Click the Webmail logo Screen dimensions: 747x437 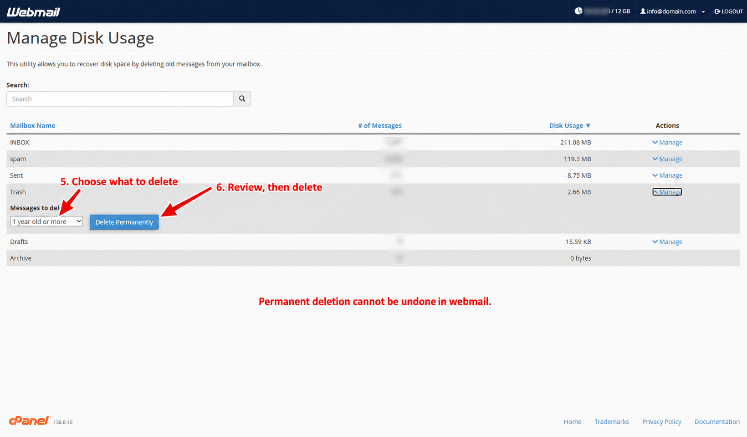tap(33, 12)
